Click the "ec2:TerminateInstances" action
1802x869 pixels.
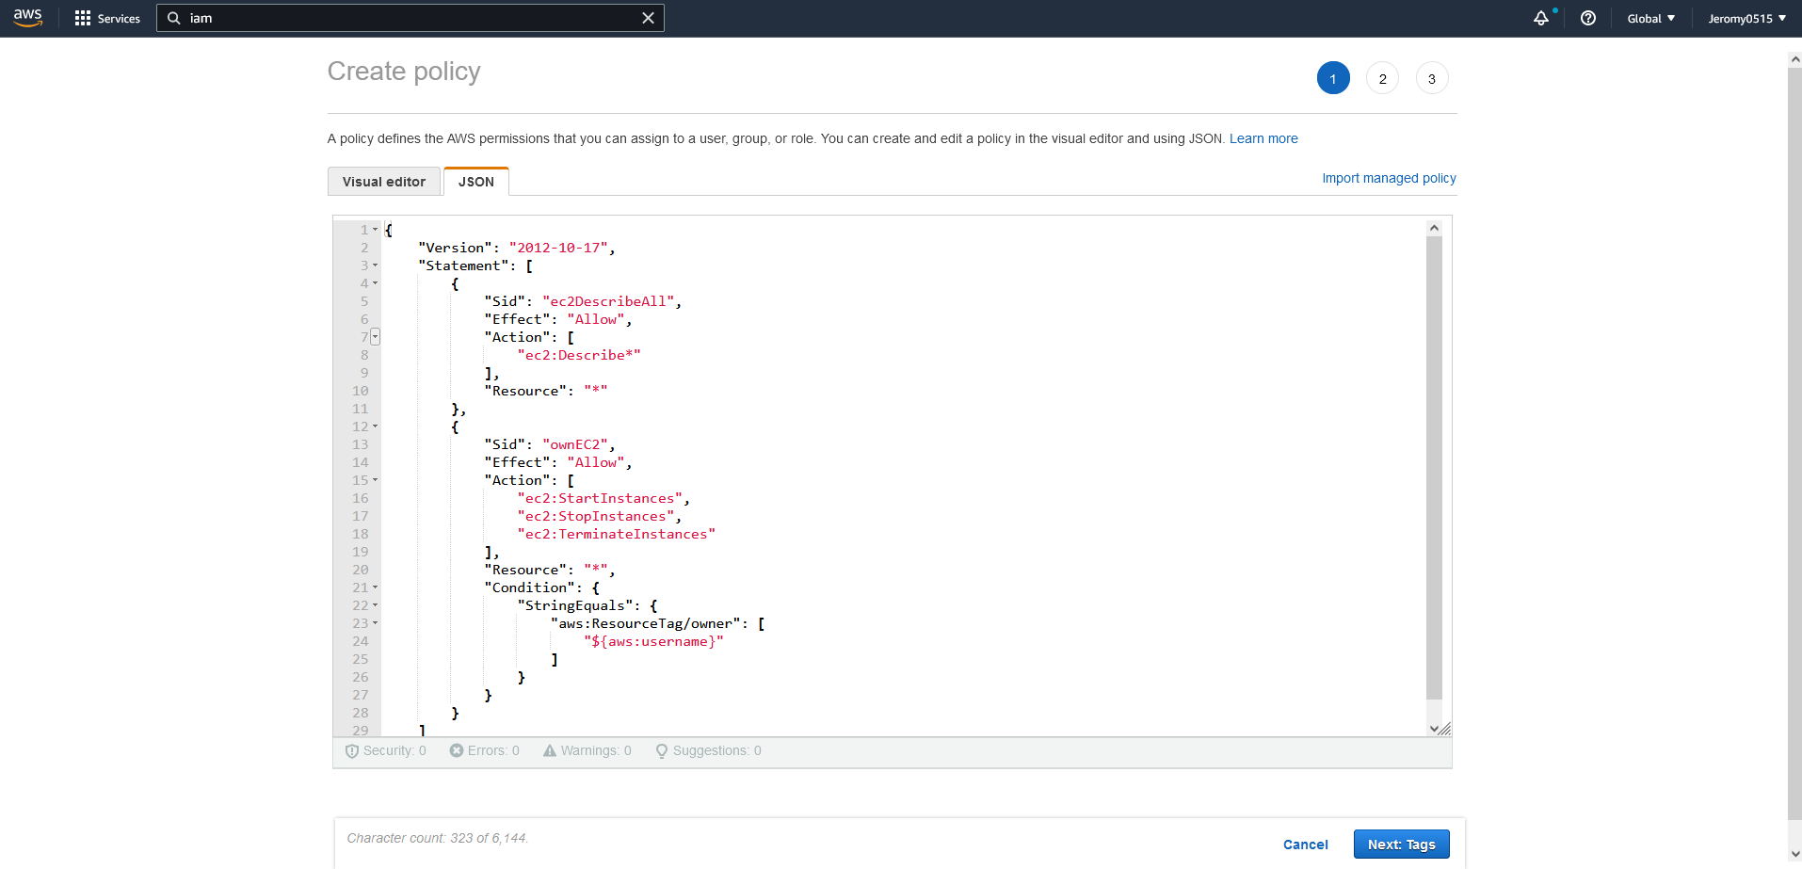tap(617, 534)
